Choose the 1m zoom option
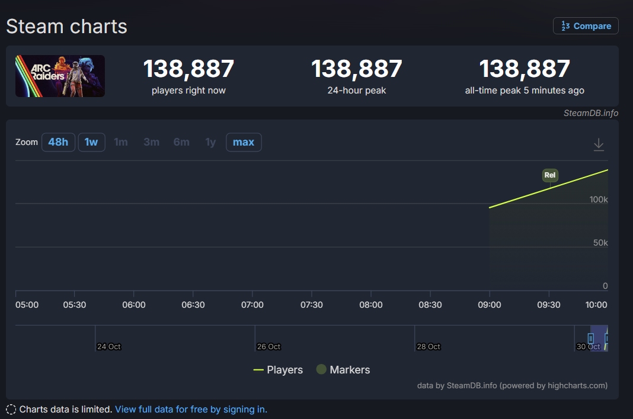The width and height of the screenshot is (633, 419). click(121, 142)
